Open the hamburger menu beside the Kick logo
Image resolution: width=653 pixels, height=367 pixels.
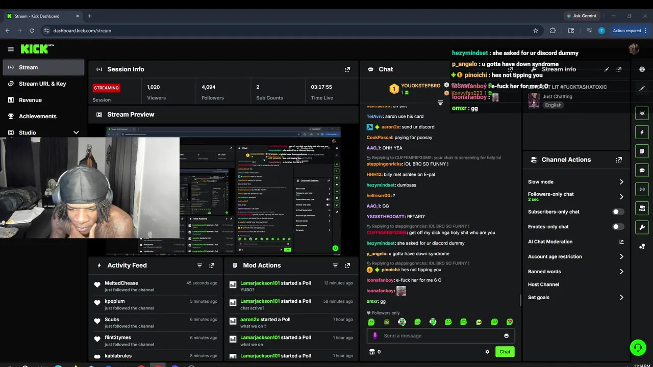click(x=11, y=49)
